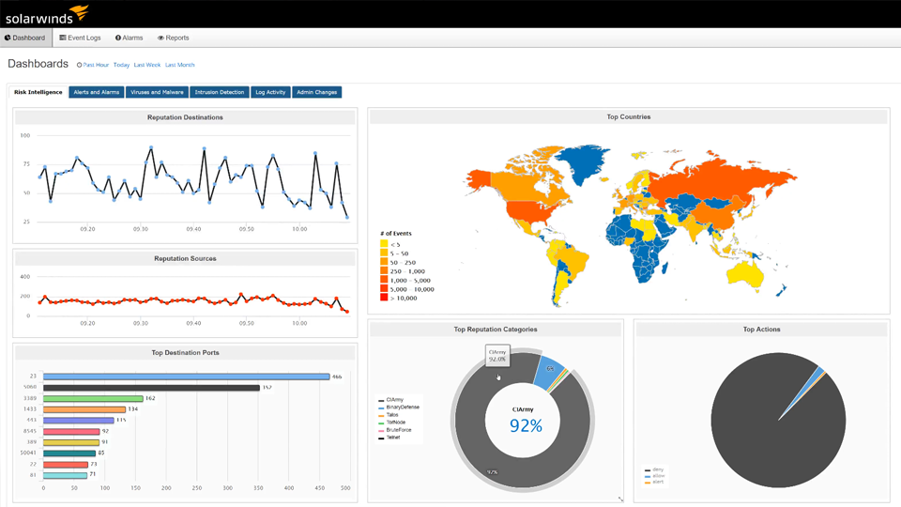
Task: Filter dashboards to Today
Action: tap(121, 65)
